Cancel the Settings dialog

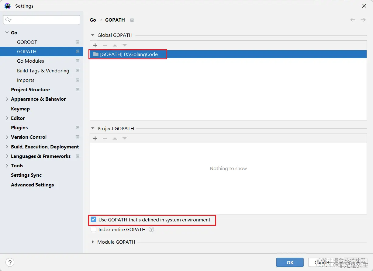pos(322,262)
